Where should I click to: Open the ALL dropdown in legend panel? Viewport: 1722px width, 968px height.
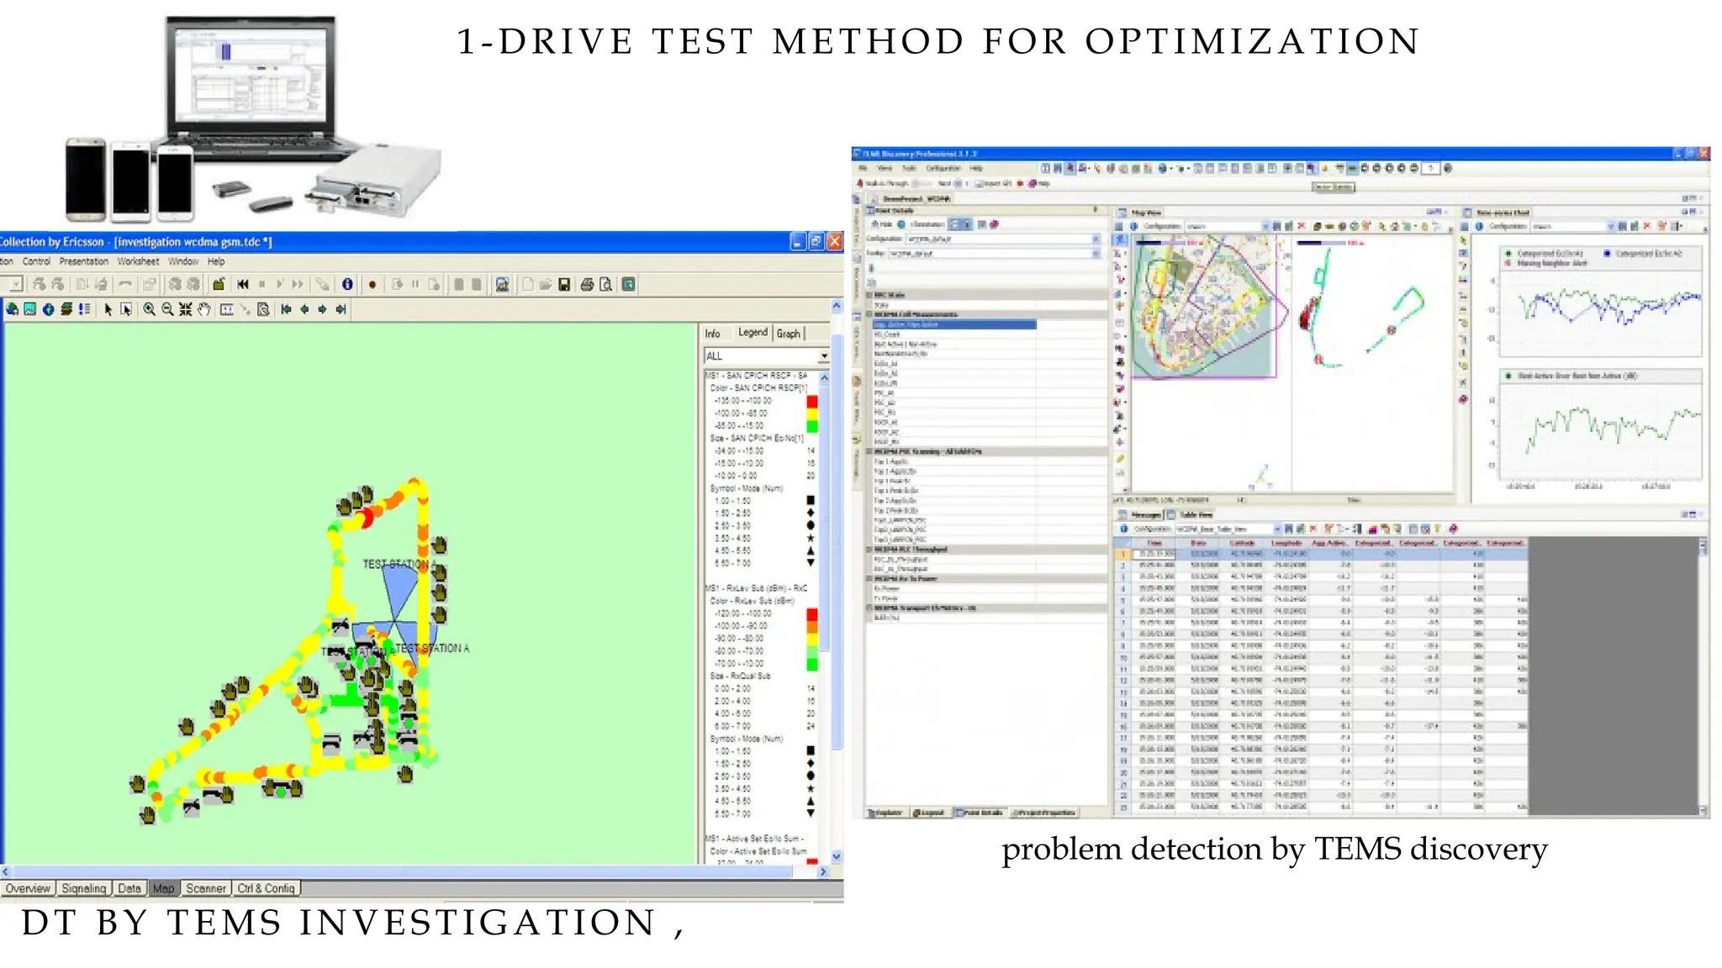tap(824, 356)
